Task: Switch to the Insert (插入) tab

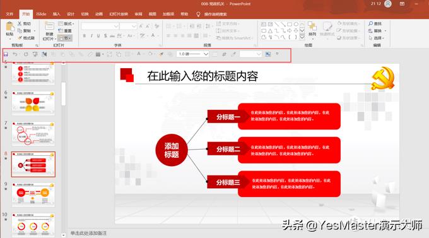Action: point(56,14)
